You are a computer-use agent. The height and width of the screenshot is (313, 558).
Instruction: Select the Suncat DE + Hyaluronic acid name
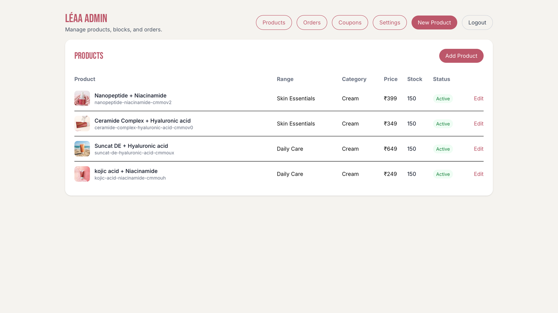pos(131,146)
